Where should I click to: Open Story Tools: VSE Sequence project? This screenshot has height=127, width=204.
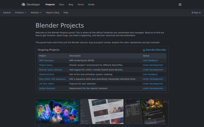[52, 79]
